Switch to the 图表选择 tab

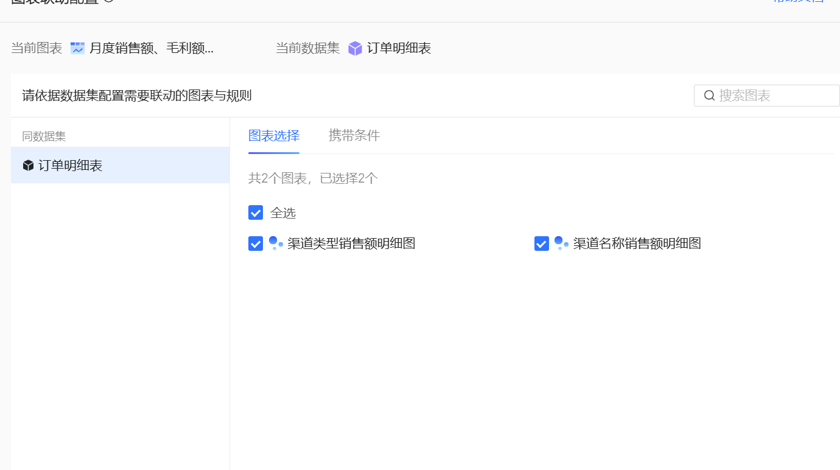(x=274, y=136)
